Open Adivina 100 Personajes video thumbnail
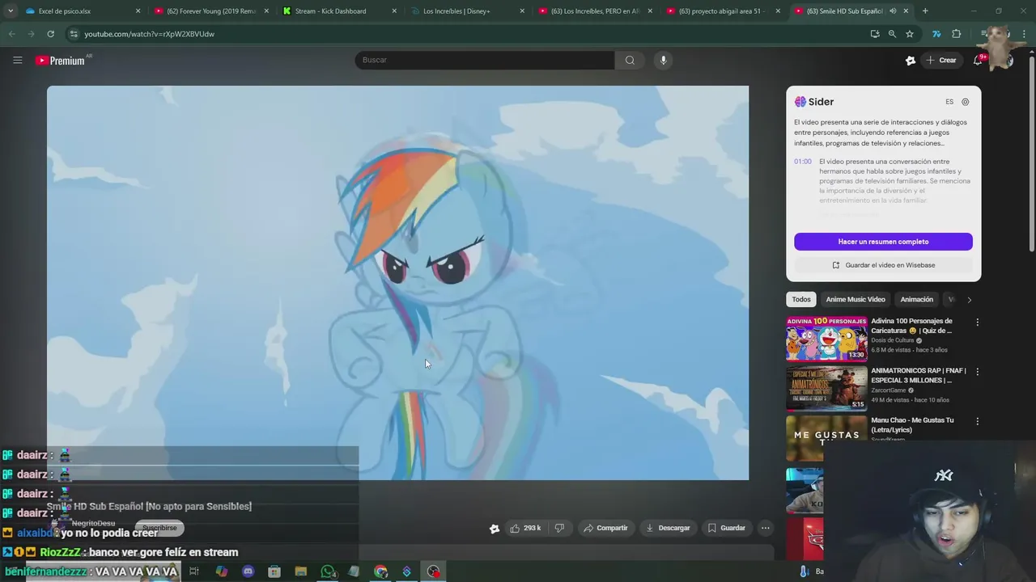This screenshot has height=582, width=1036. (x=826, y=339)
